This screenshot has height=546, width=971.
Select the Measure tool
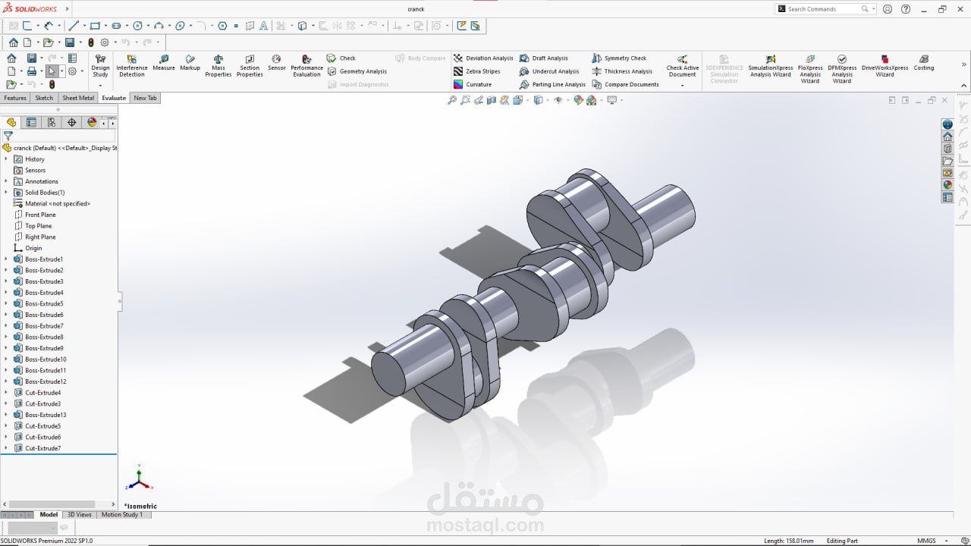(x=164, y=63)
